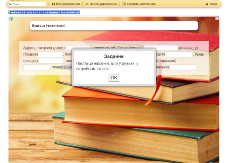Image resolution: width=235 pixels, height=163 pixels.
Task: Click the Вход login link
Action: 213,4
